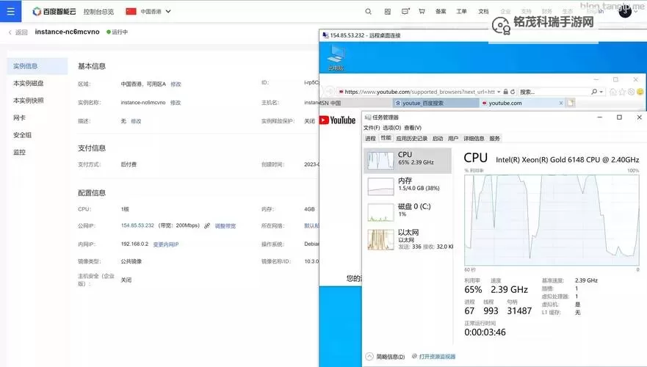Image resolution: width=647 pixels, height=367 pixels.
Task: Open IE tools gear icon
Action: 631,92
